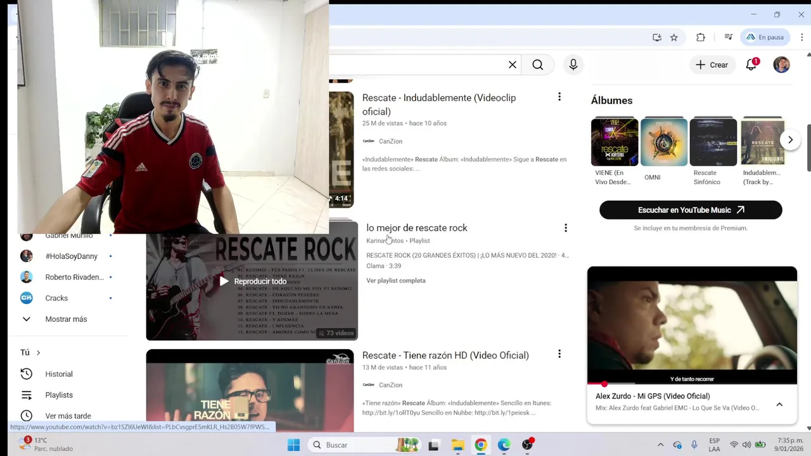811x456 pixels.
Task: Open more options for Rescate Tiene razón video
Action: [559, 354]
